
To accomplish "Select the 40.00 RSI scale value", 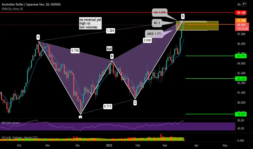I will (241, 128).
